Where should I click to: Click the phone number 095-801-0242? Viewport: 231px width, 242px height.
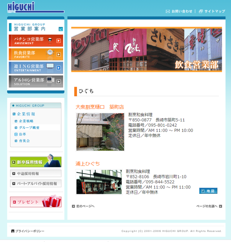[x=162, y=125]
